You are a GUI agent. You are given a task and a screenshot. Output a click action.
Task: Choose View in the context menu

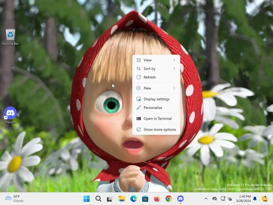156,60
